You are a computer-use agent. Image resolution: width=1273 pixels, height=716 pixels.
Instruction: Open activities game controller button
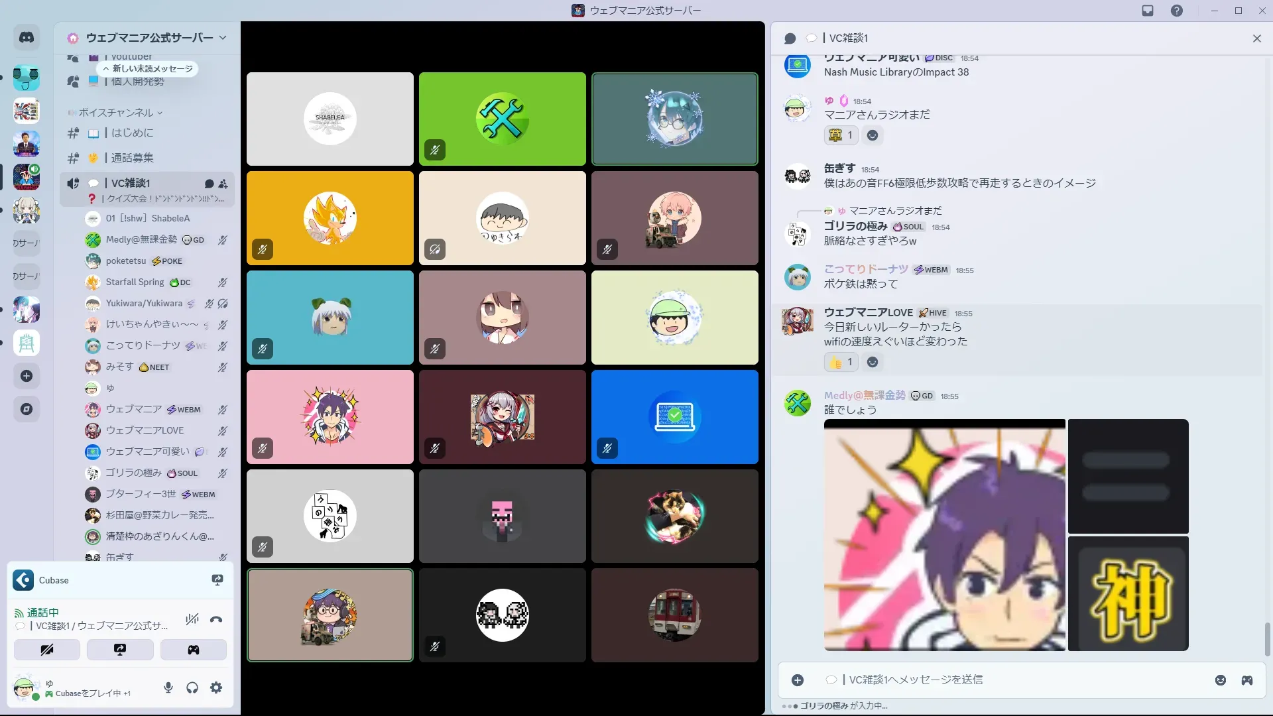pos(193,650)
